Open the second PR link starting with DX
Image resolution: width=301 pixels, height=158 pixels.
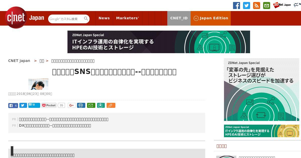pos(55,125)
